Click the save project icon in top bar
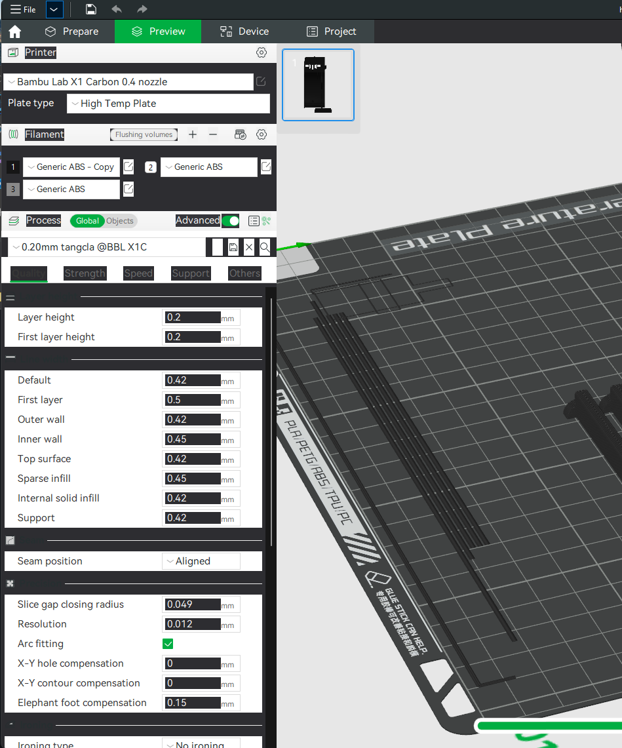Viewport: 622px width, 748px height. 90,9
